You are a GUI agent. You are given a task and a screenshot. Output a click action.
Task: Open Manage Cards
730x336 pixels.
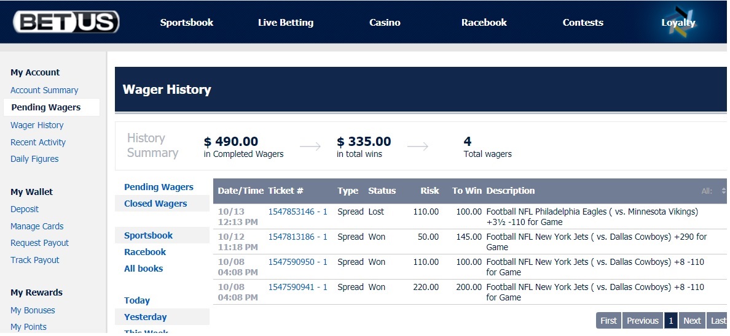(37, 226)
